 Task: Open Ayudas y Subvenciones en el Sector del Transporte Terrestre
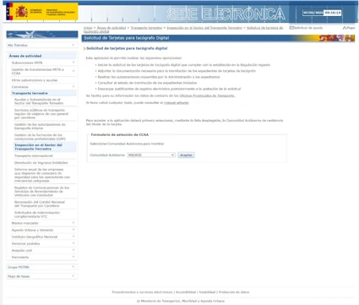pyautogui.click(x=39, y=101)
